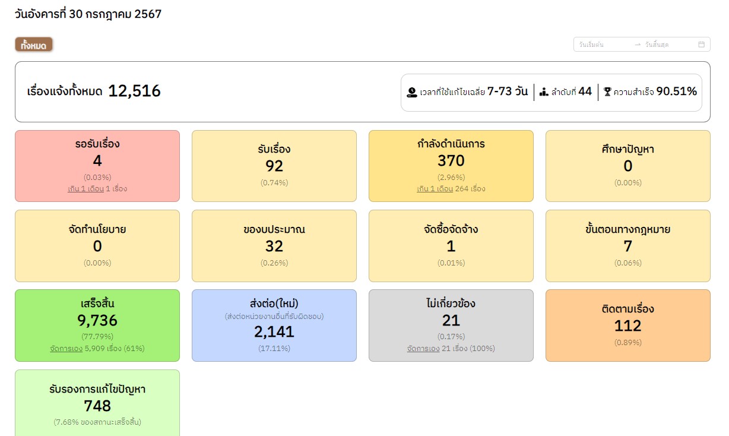Open the รับเรื่อง card showing 92
The height and width of the screenshot is (436, 729).
(274, 166)
